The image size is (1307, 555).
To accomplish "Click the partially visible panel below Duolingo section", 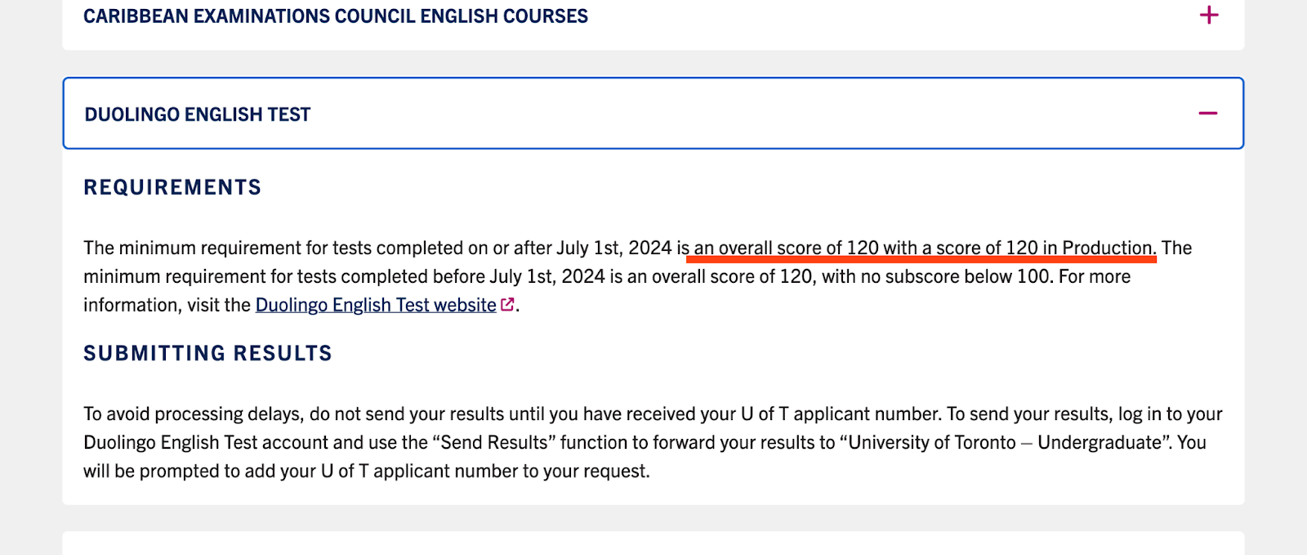I will point(653,544).
